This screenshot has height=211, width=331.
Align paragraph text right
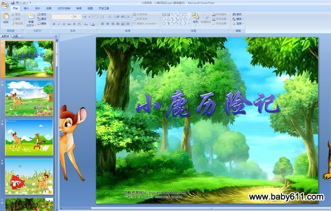(113, 24)
